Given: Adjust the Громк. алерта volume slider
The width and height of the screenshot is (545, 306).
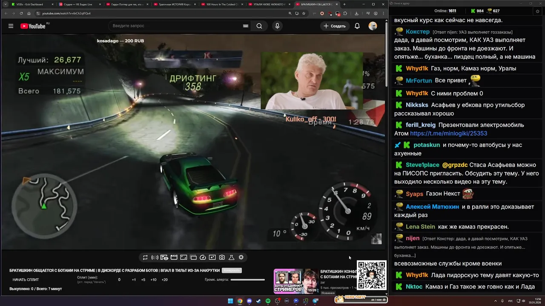Looking at the screenshot, I should coord(247,280).
